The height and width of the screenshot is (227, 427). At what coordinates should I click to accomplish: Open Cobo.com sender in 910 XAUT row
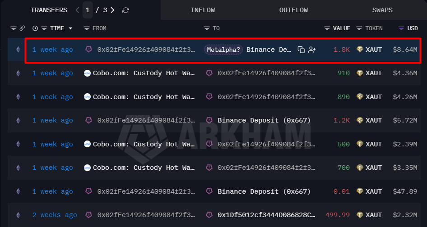pos(144,73)
